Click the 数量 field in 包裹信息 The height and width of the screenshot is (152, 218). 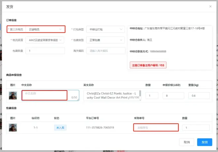pyautogui.click(x=196, y=128)
